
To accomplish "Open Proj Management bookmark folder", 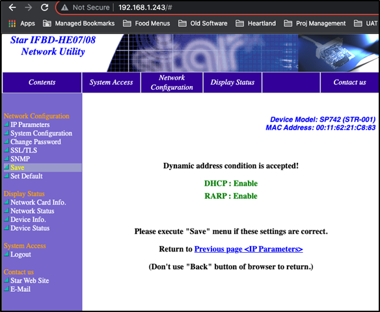I will pos(314,23).
